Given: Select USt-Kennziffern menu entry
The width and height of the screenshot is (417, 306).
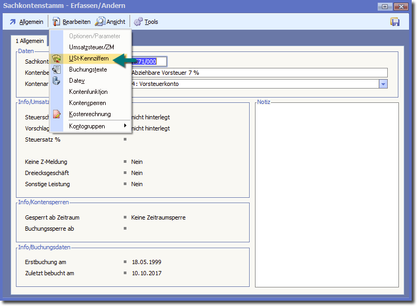Looking at the screenshot, I should pos(89,58).
